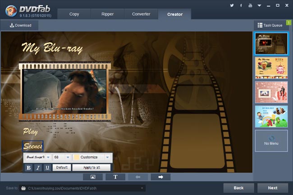Toggle bold text formatting
Screen dimensions: 293x195
pos(28,168)
